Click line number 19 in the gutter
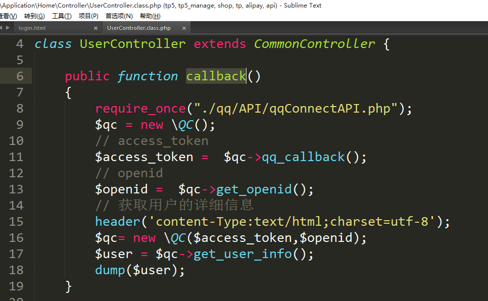Image resolution: width=488 pixels, height=301 pixels. pyautogui.click(x=16, y=286)
